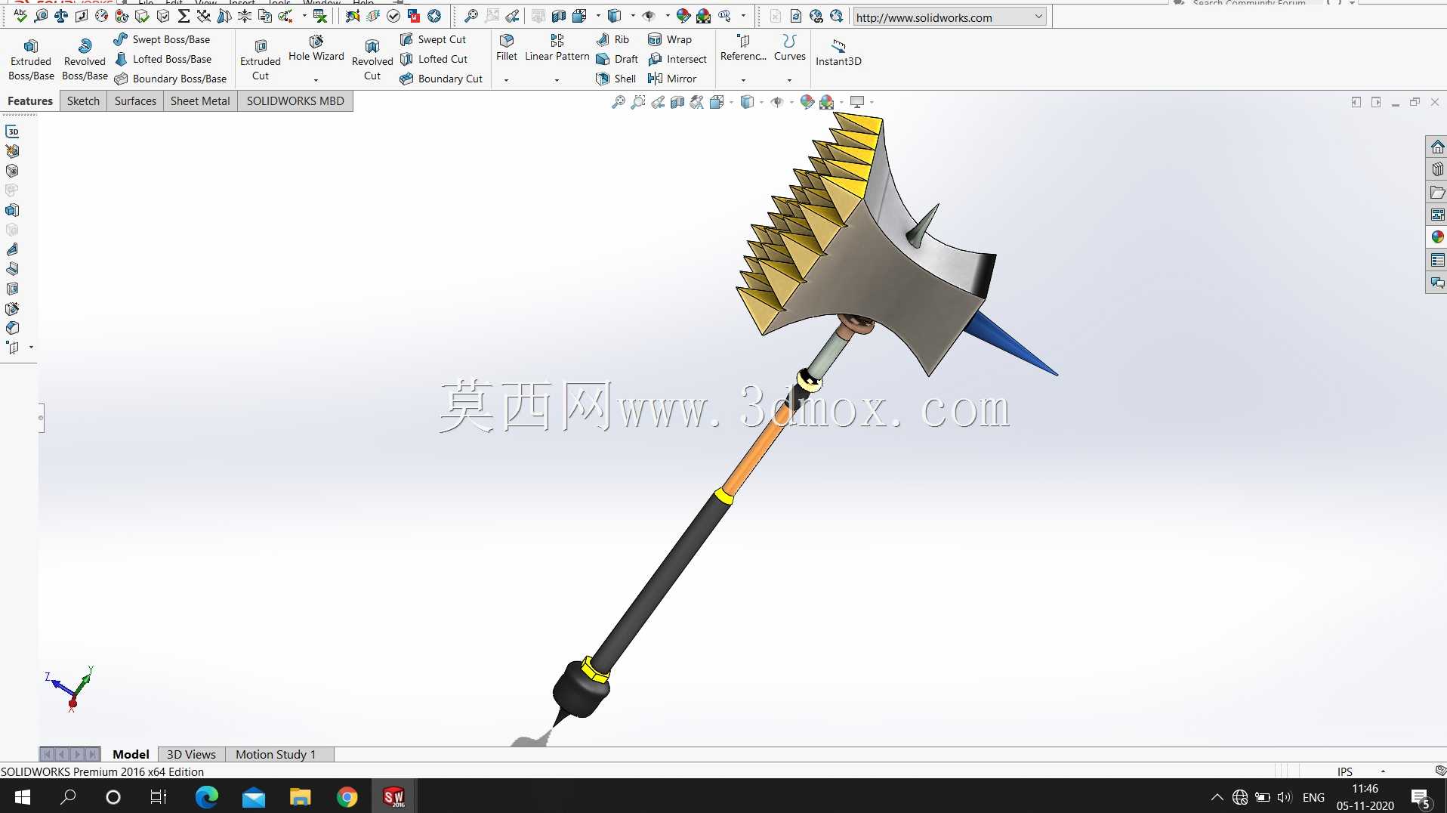Select the Extruded Boss/Base tool

point(31,59)
